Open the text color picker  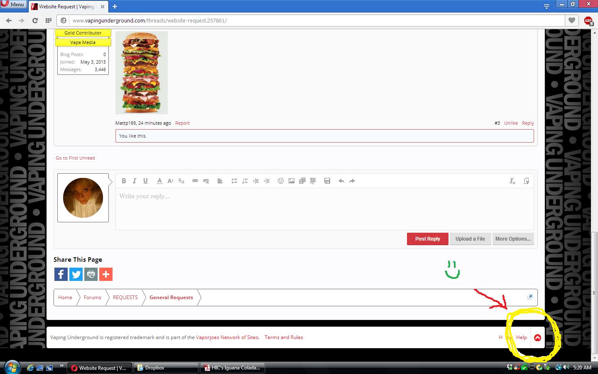(x=159, y=181)
